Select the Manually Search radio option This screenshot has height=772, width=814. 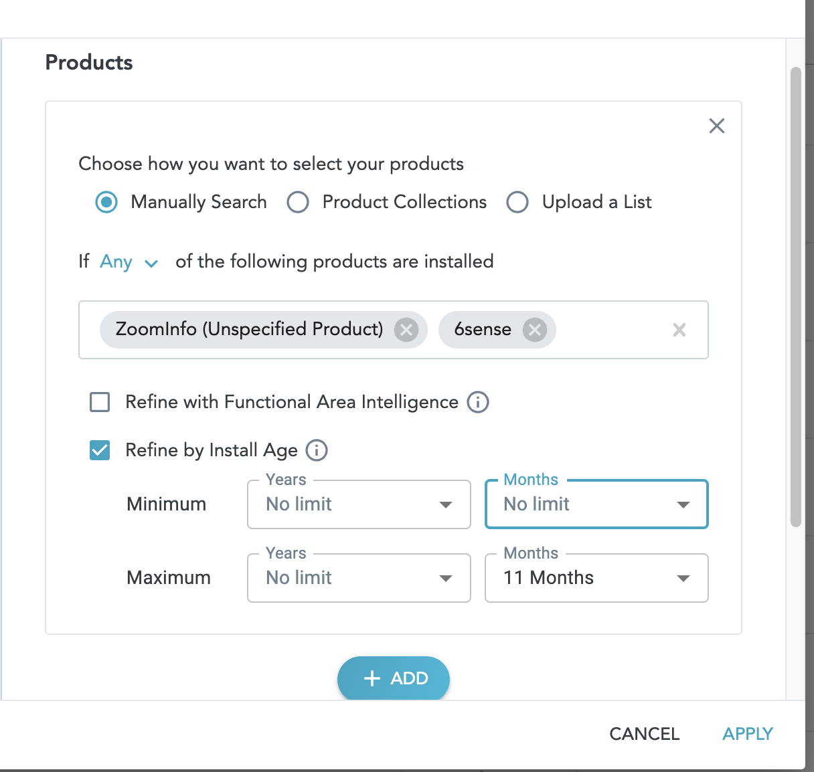click(x=106, y=202)
